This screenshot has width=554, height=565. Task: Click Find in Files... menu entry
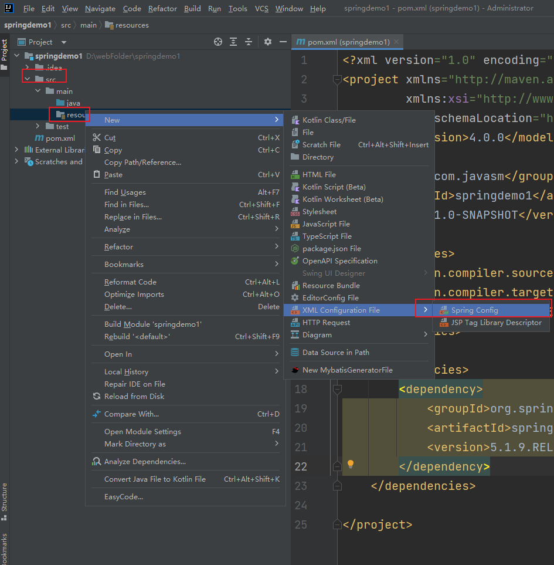pos(185,205)
